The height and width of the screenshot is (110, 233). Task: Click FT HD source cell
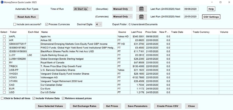click(123, 44)
